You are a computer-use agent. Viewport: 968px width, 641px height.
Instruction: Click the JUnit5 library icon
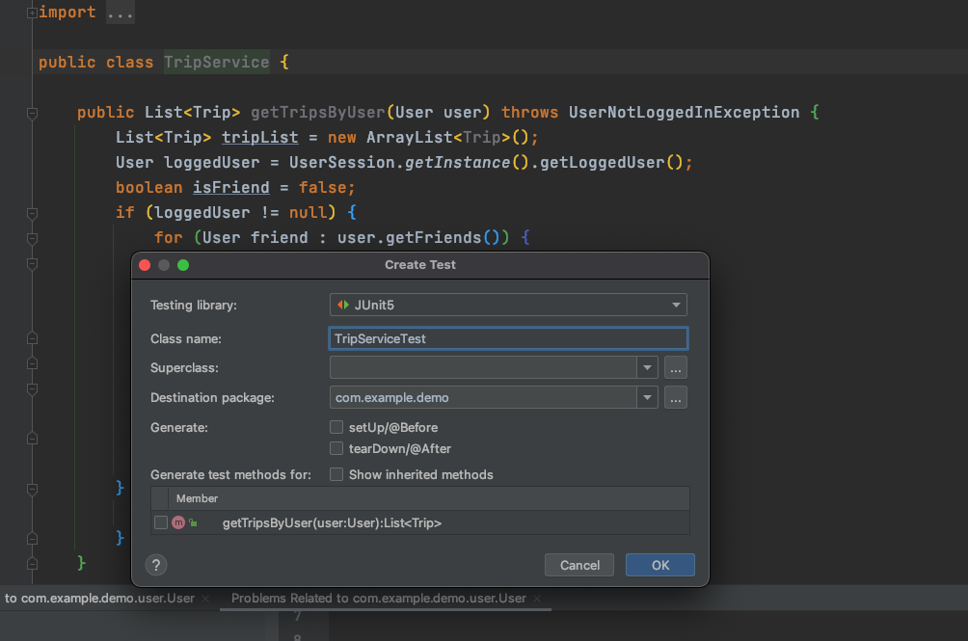343,305
